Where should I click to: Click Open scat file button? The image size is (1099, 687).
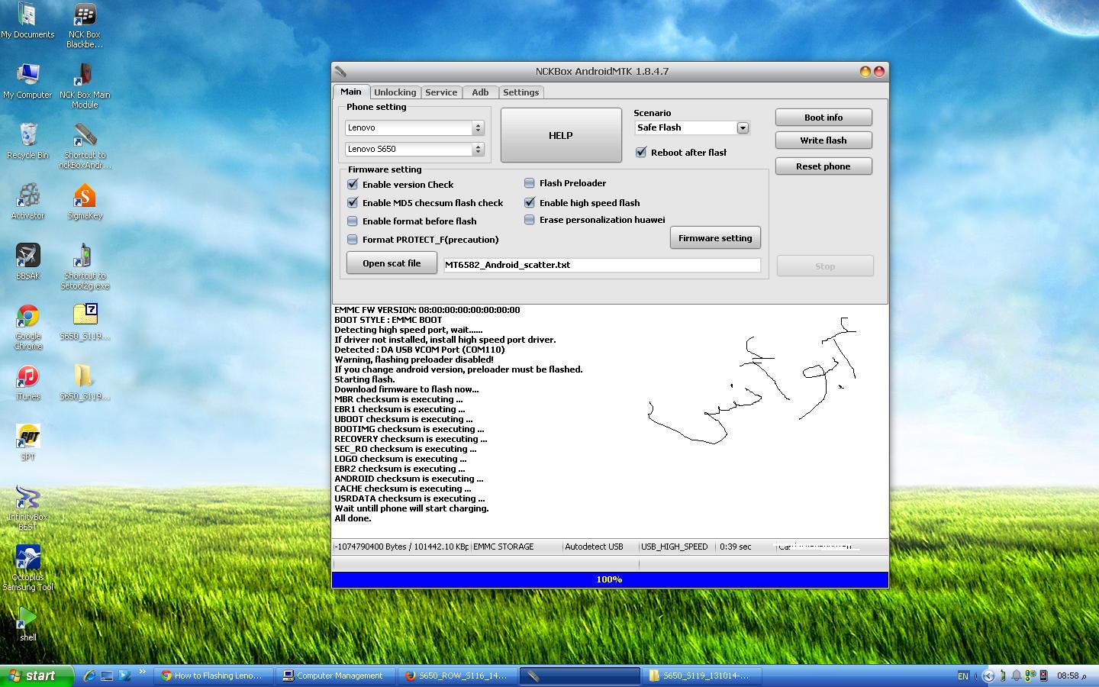pyautogui.click(x=392, y=263)
